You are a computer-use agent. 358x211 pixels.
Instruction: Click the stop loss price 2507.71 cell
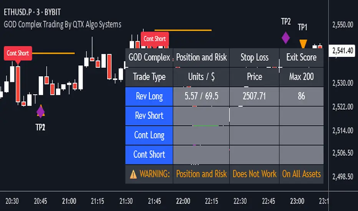pyautogui.click(x=254, y=96)
